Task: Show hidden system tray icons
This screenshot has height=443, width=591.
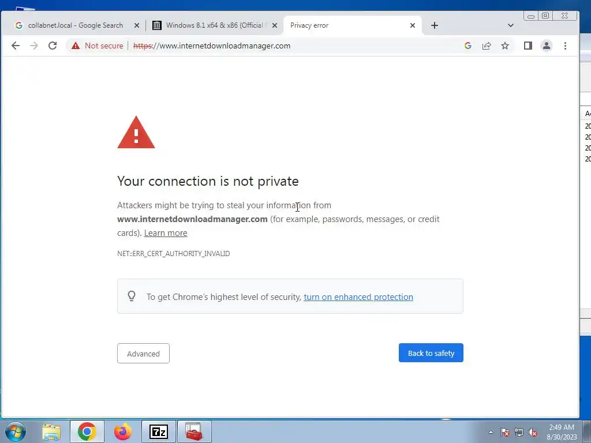Action: tap(491, 432)
